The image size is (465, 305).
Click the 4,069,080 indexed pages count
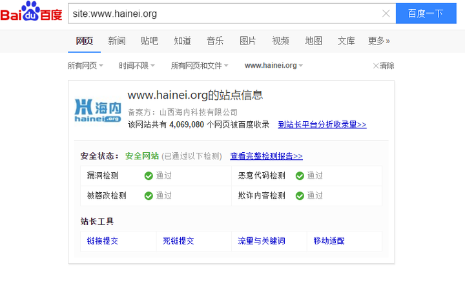pos(187,124)
